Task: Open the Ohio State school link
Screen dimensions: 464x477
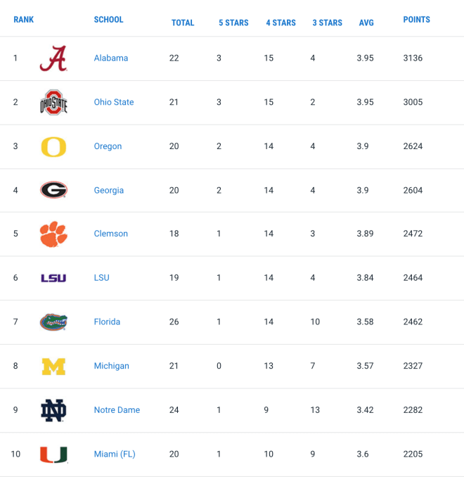Action: (114, 102)
